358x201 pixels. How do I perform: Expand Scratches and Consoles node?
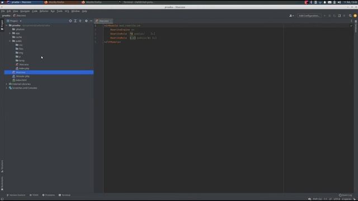coord(7,88)
